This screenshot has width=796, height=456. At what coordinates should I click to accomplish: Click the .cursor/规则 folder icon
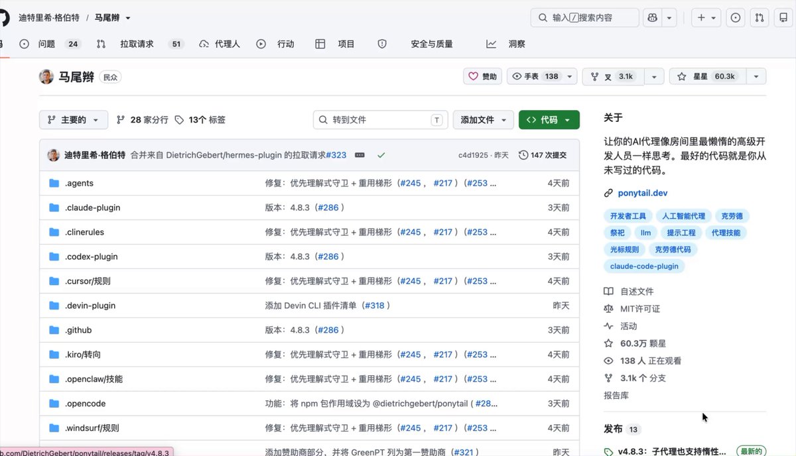54,281
